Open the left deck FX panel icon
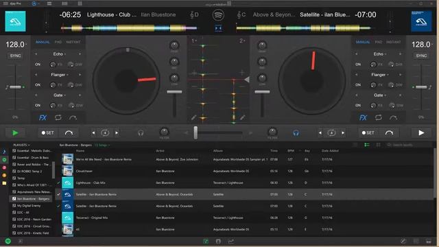439x247 pixels. pos(43,117)
